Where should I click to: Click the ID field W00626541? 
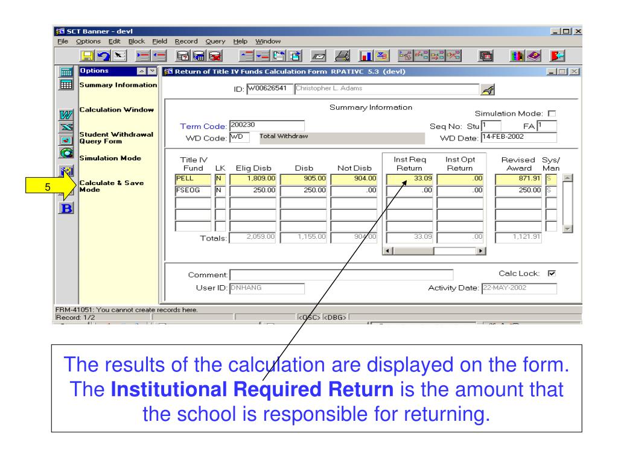(x=270, y=89)
